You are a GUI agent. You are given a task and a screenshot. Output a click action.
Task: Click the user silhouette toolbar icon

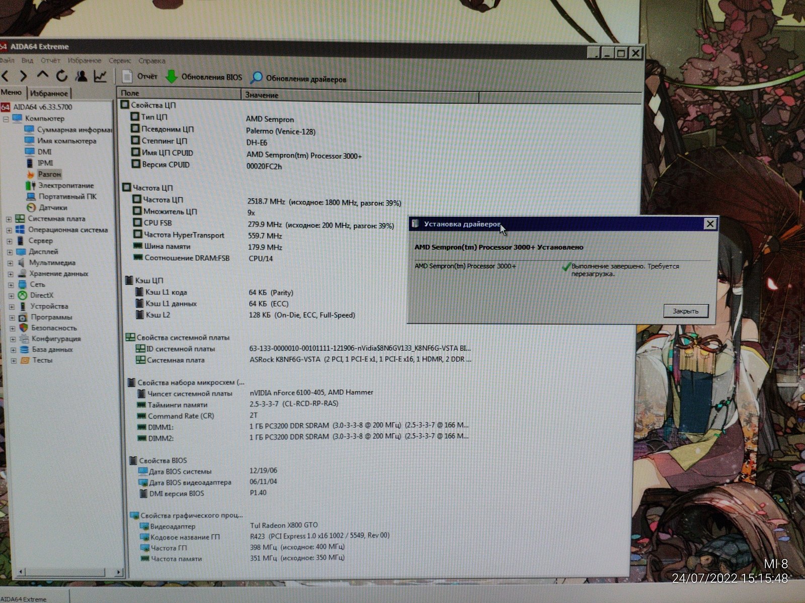click(x=81, y=76)
